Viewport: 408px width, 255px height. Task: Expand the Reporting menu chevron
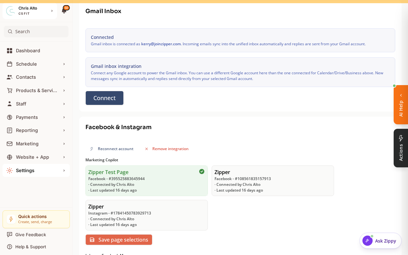[x=64, y=130]
